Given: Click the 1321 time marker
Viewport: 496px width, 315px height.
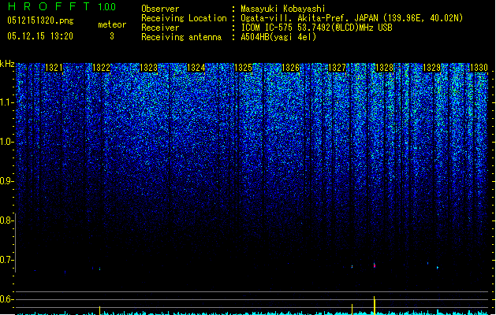Looking at the screenshot, I should [x=54, y=68].
